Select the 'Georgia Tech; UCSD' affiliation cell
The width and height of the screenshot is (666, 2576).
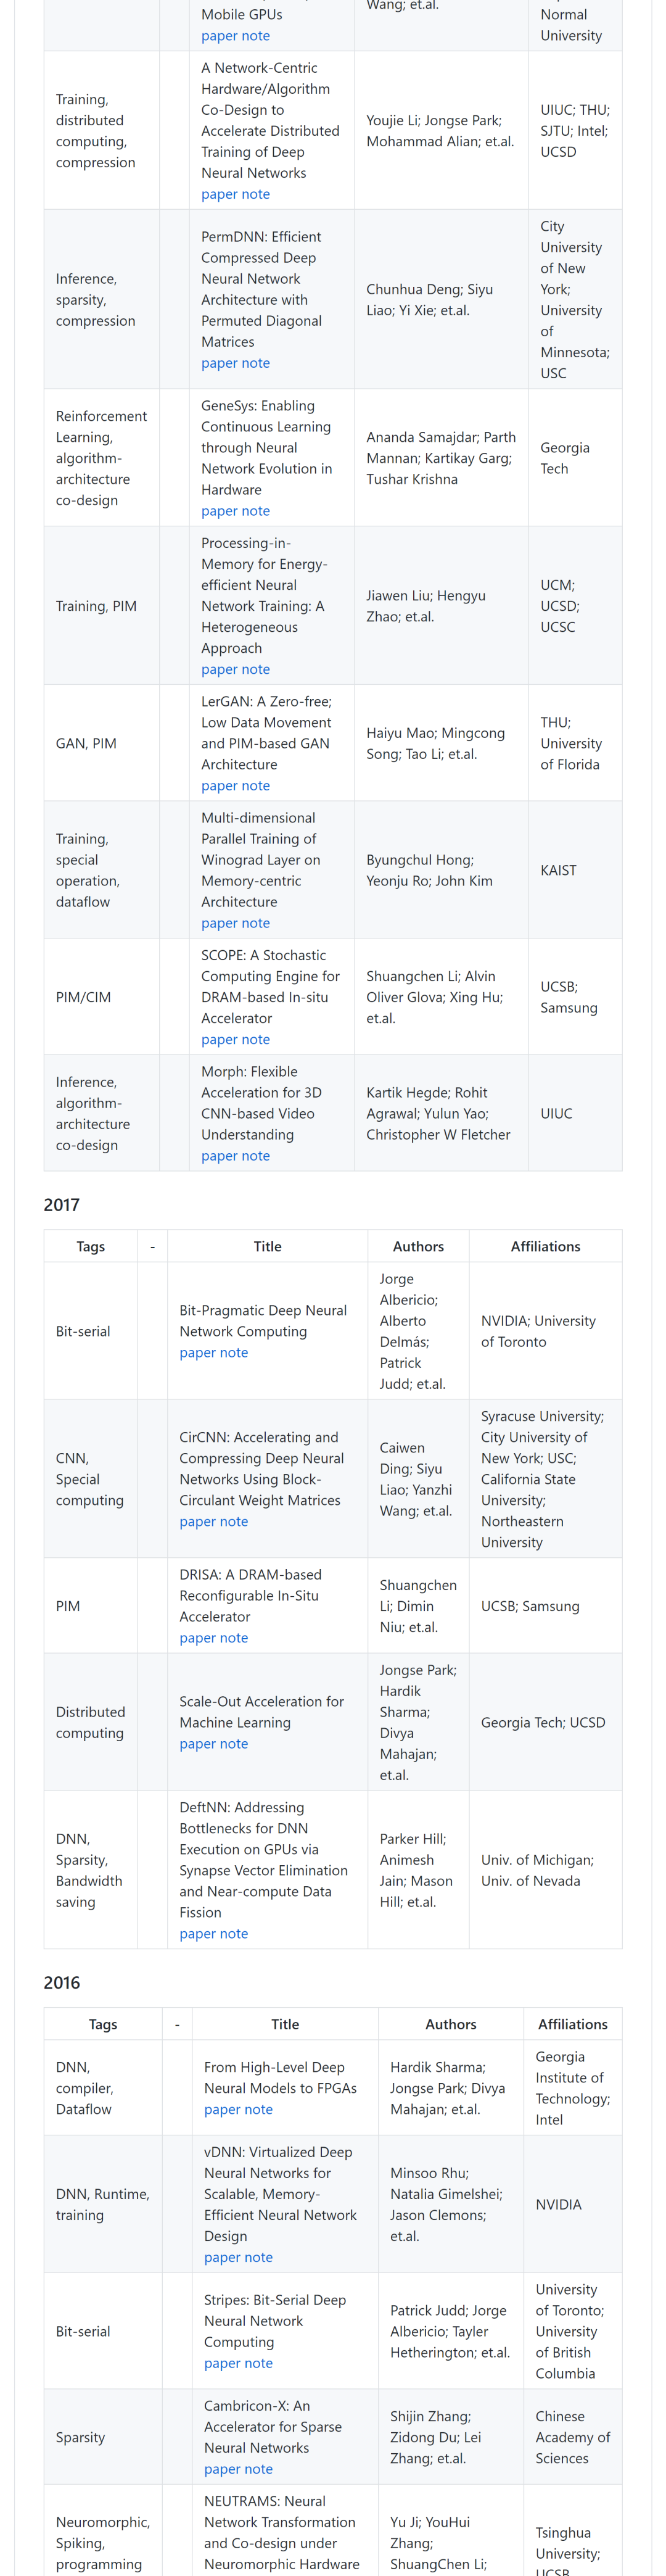(545, 1722)
